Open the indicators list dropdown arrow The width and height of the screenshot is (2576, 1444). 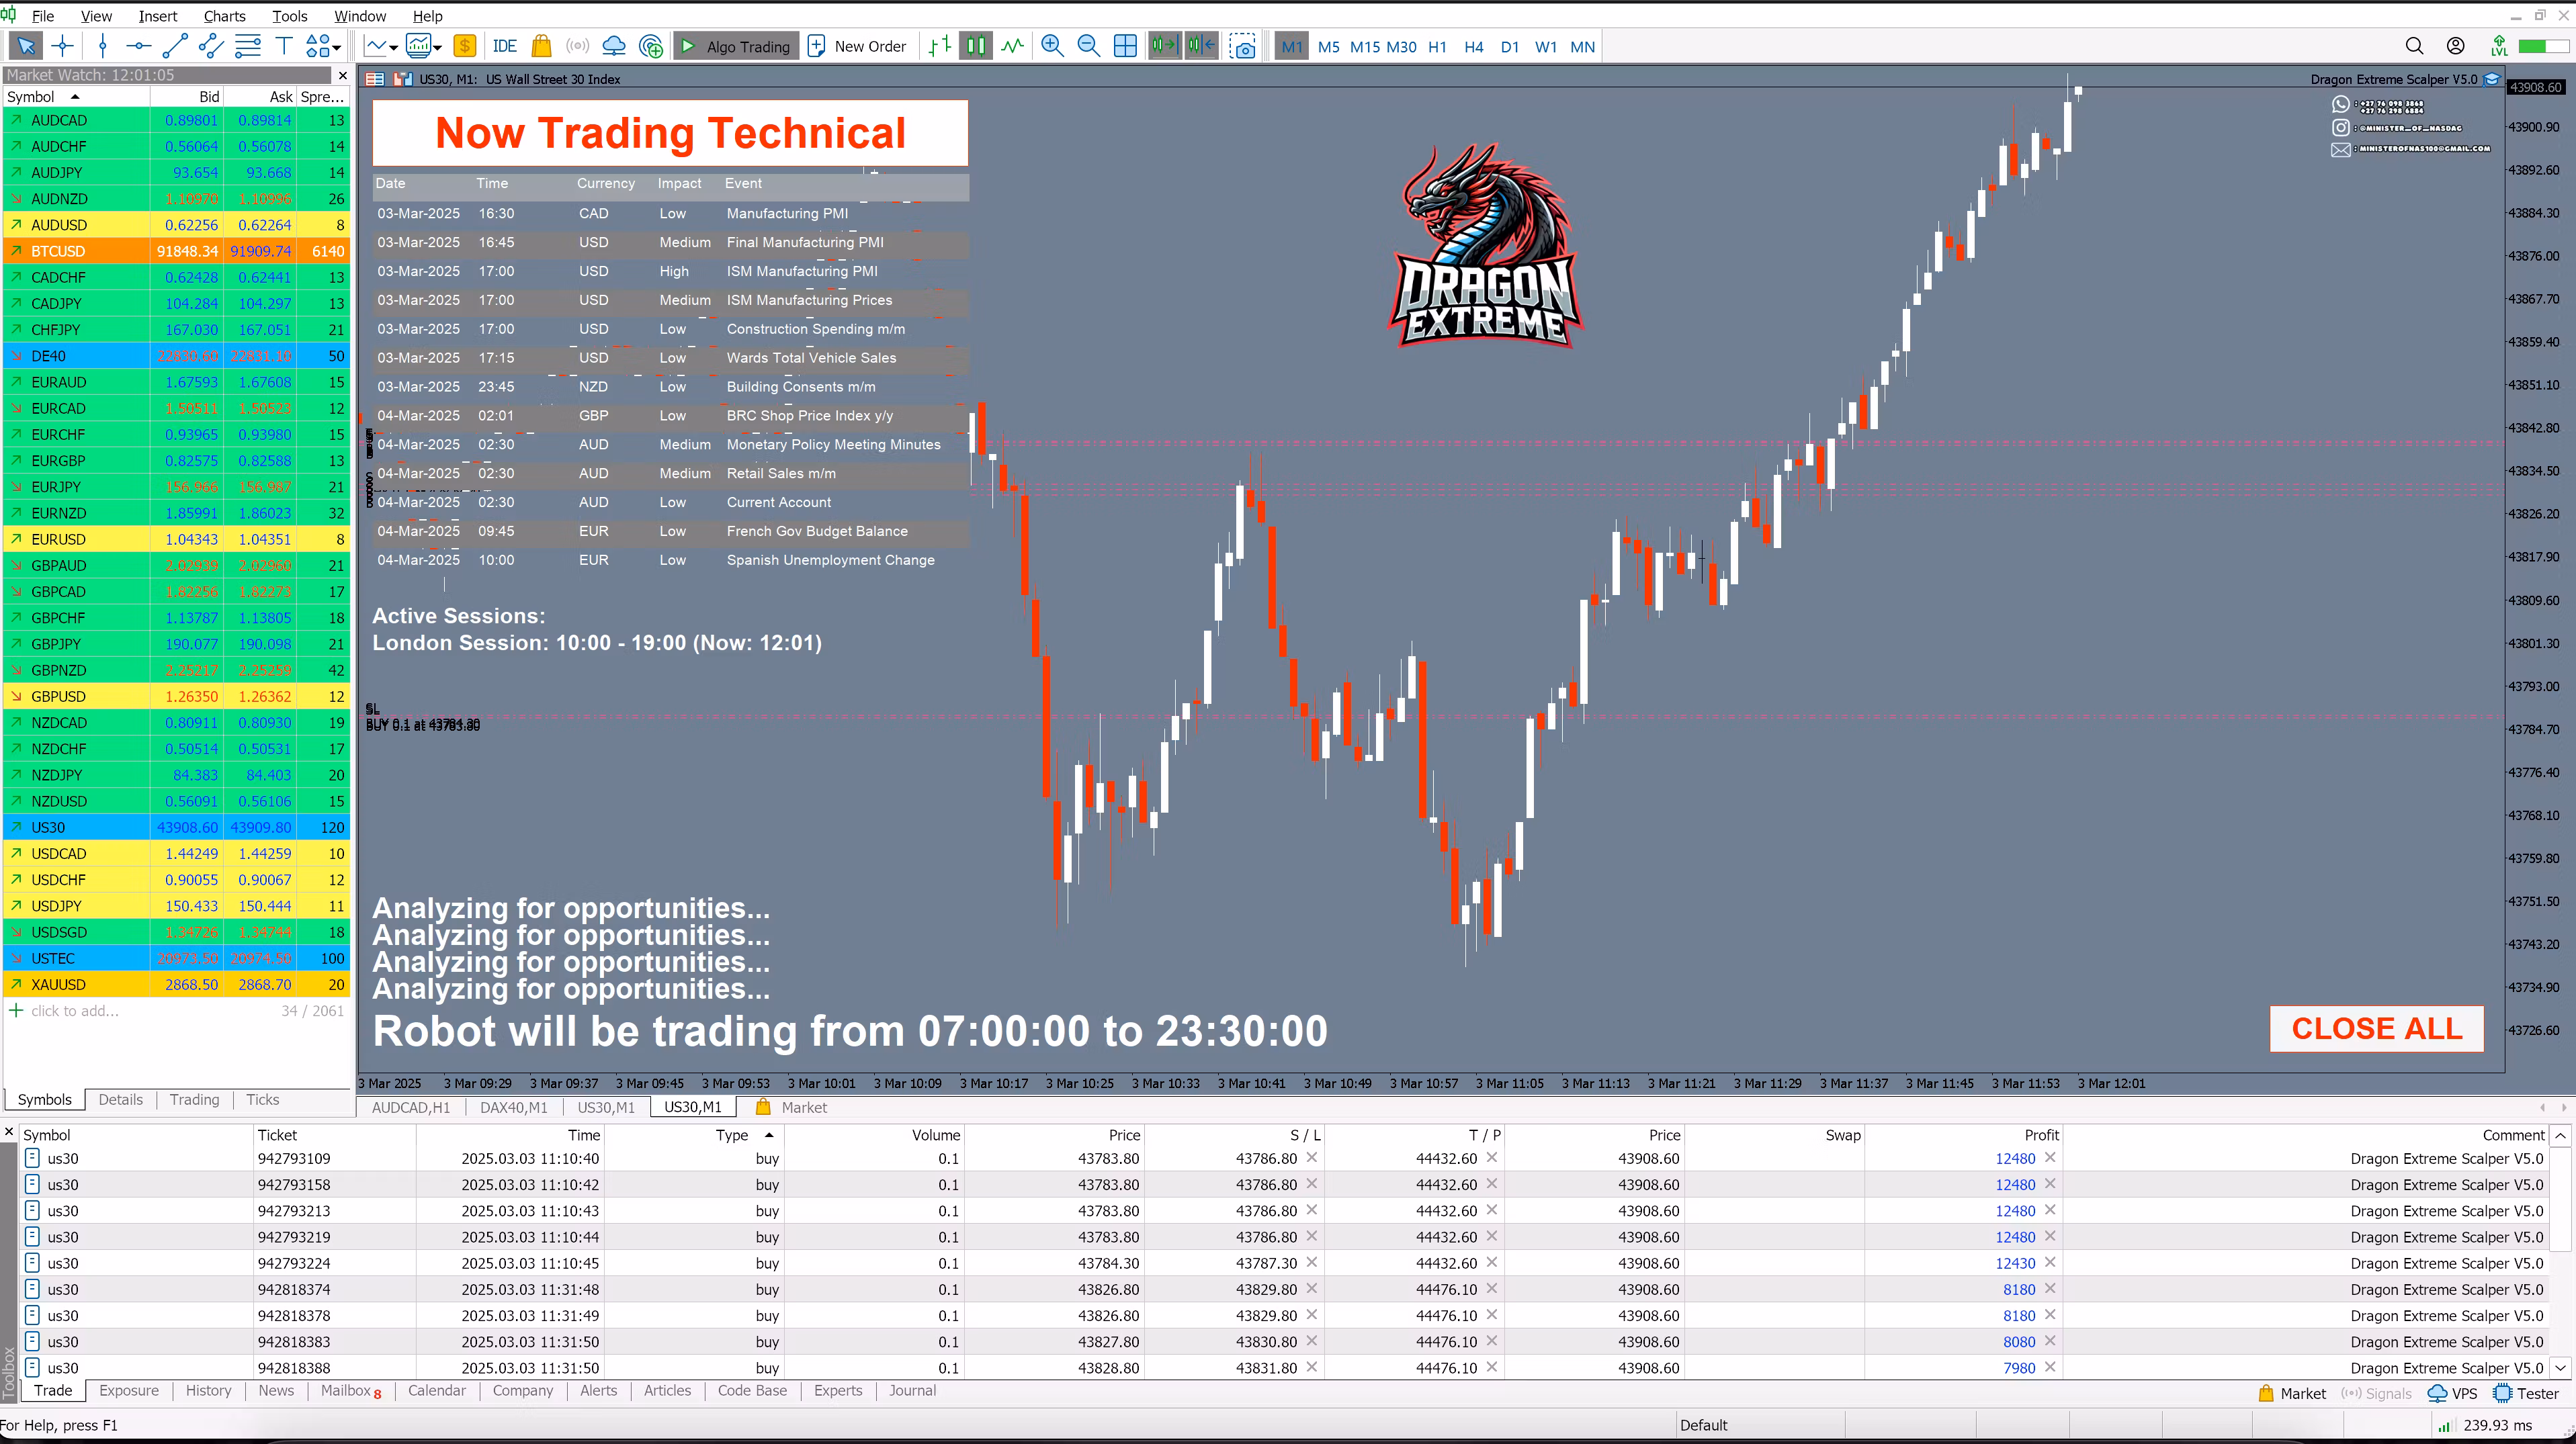[438, 47]
